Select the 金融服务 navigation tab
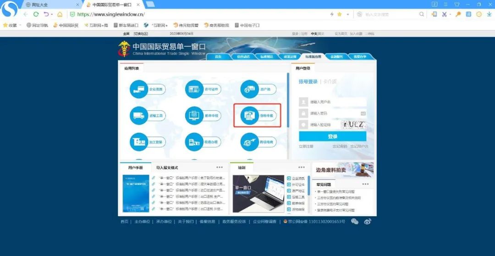This screenshot has height=256, width=495. (x=336, y=57)
